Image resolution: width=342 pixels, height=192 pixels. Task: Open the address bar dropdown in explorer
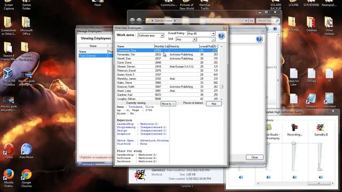coord(246,21)
